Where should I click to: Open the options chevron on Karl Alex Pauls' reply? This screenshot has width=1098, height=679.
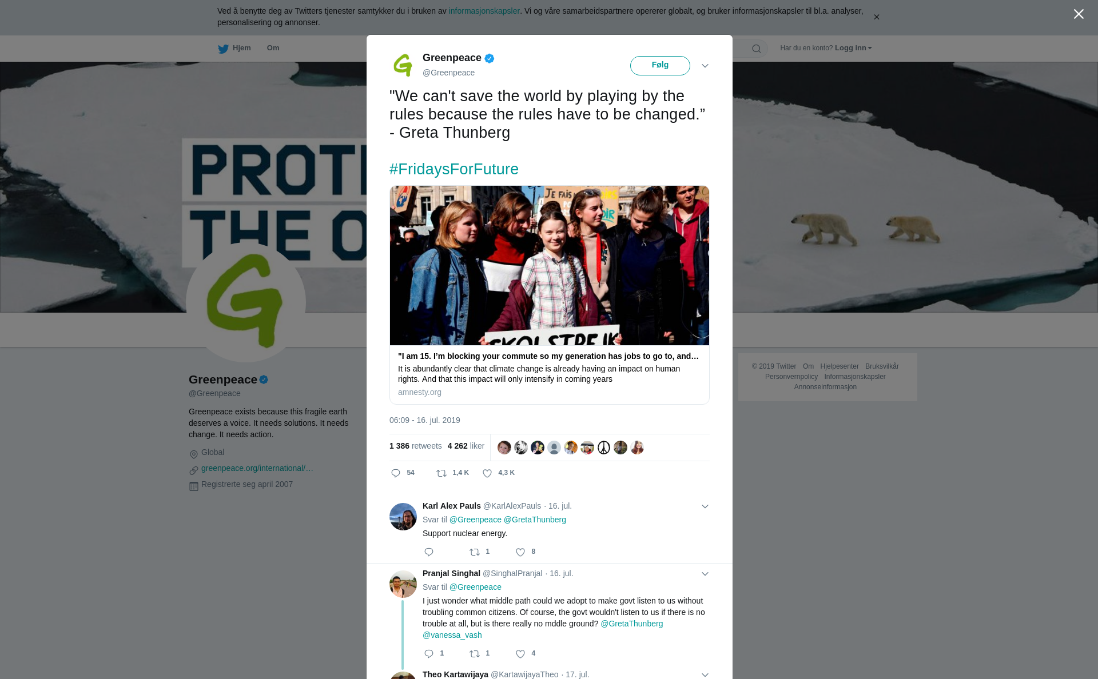click(705, 506)
